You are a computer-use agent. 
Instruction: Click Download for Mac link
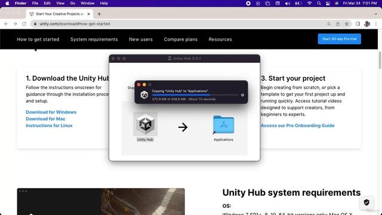pos(45,119)
